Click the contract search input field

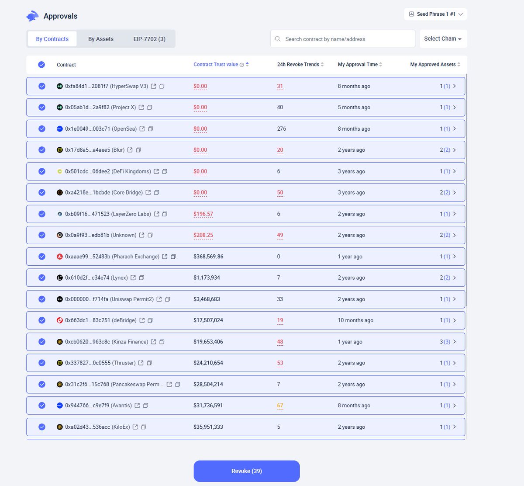(343, 39)
